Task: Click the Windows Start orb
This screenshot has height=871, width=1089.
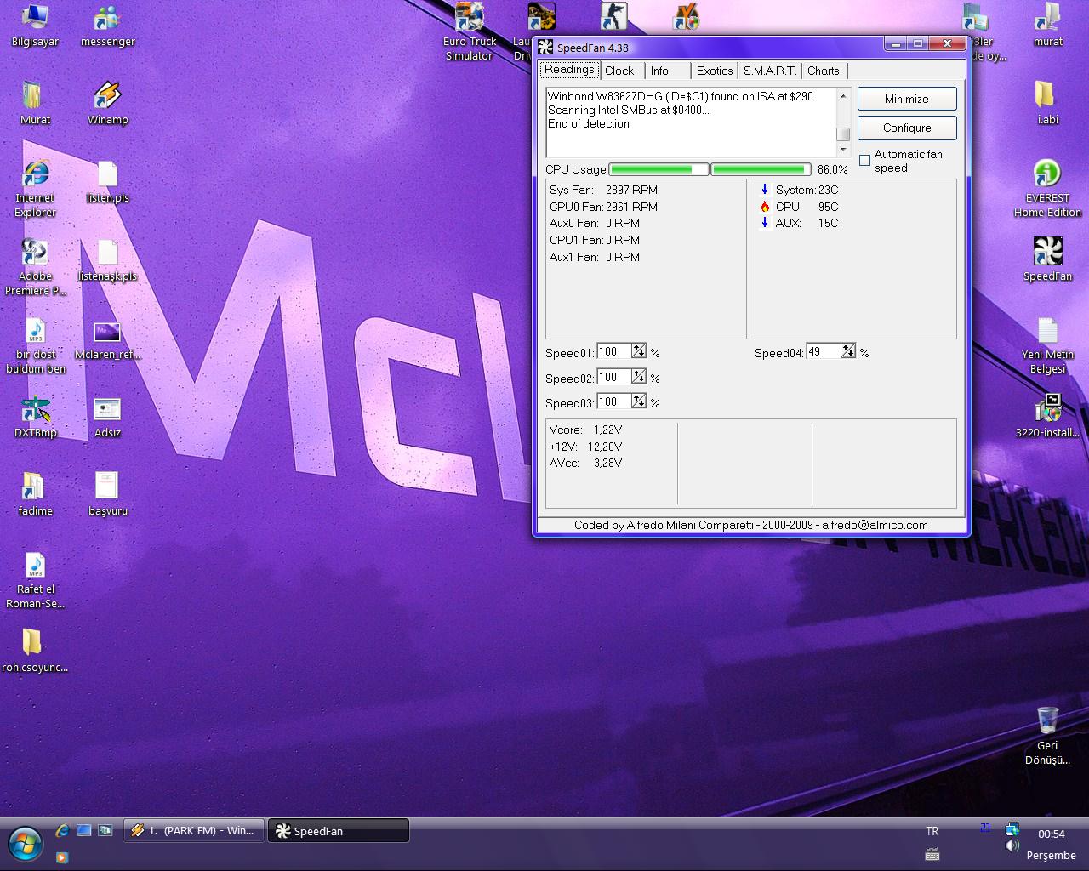Action: tap(26, 844)
